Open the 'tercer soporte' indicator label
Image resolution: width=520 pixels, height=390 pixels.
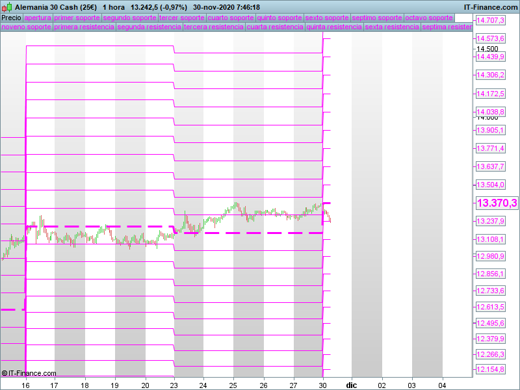[x=182, y=18]
